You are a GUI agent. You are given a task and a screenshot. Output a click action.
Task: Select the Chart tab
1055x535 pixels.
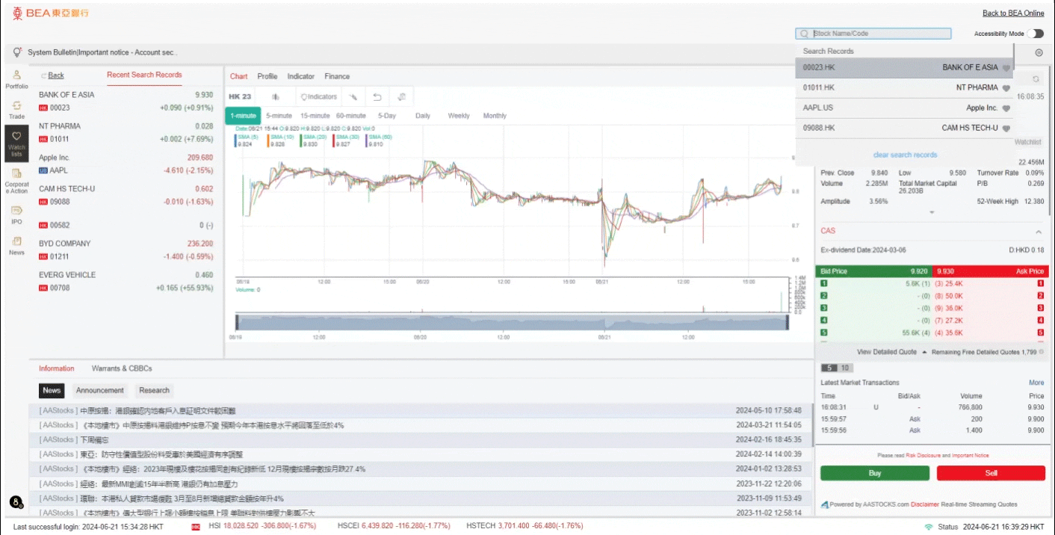point(239,77)
